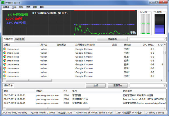The width and height of the screenshot is (169, 116).
Task: Open the 主菜单 menu
Action: coord(6,7)
